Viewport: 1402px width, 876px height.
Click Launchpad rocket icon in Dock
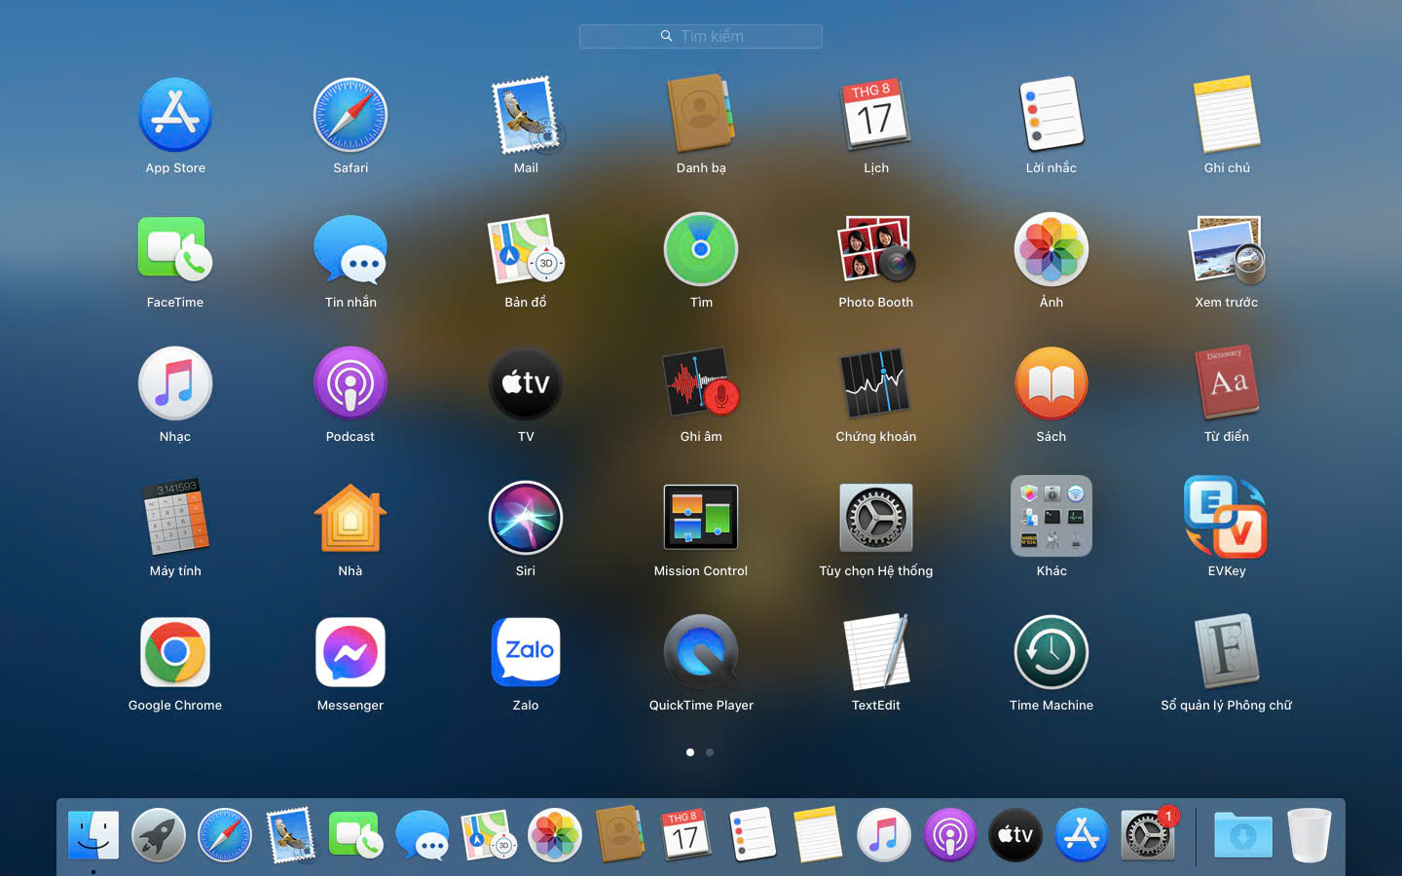(159, 835)
